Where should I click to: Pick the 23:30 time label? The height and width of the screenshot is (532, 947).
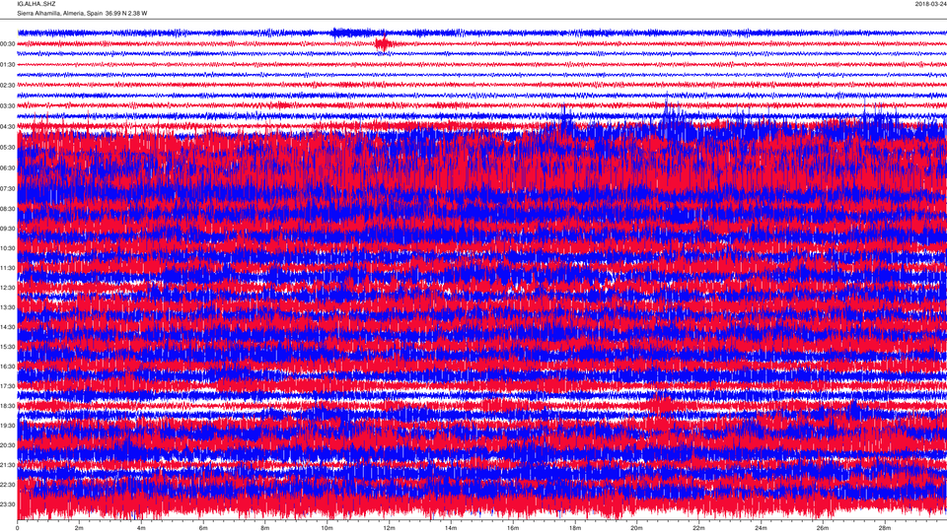[8, 504]
